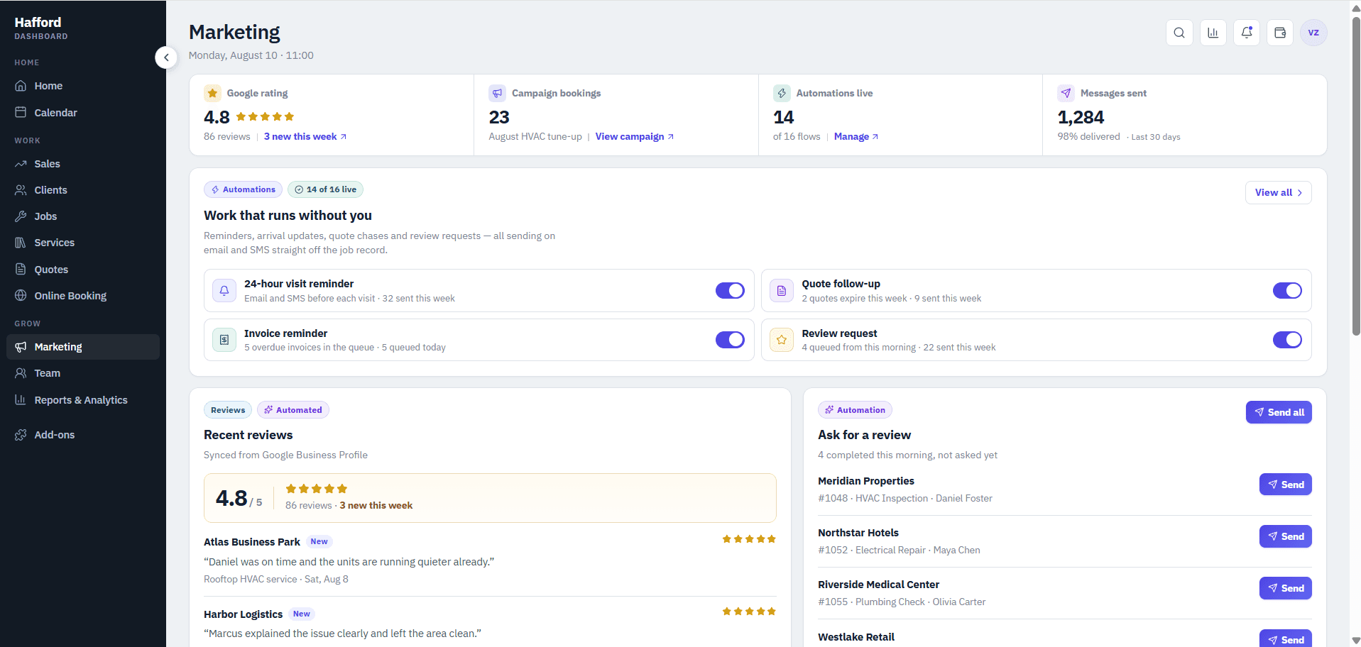Viewport: 1361px width, 647px height.
Task: Click the Harbor Logistics review stars
Action: 749,612
